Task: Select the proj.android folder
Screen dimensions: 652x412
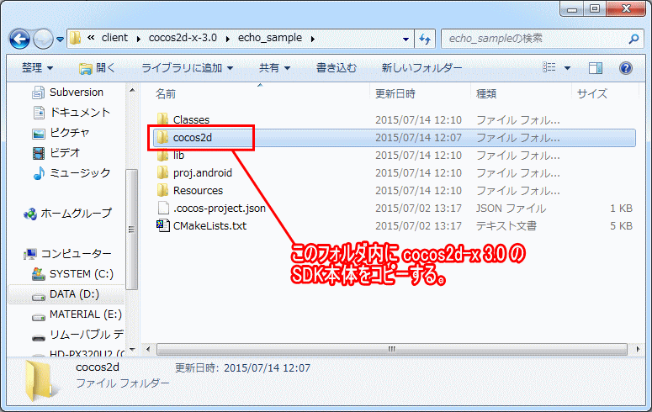Action: click(x=203, y=173)
